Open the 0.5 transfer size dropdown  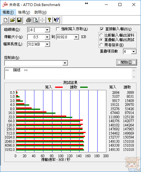(47, 37)
